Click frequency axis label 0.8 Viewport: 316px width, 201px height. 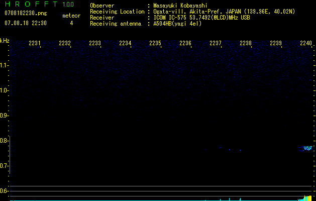tap(5, 141)
